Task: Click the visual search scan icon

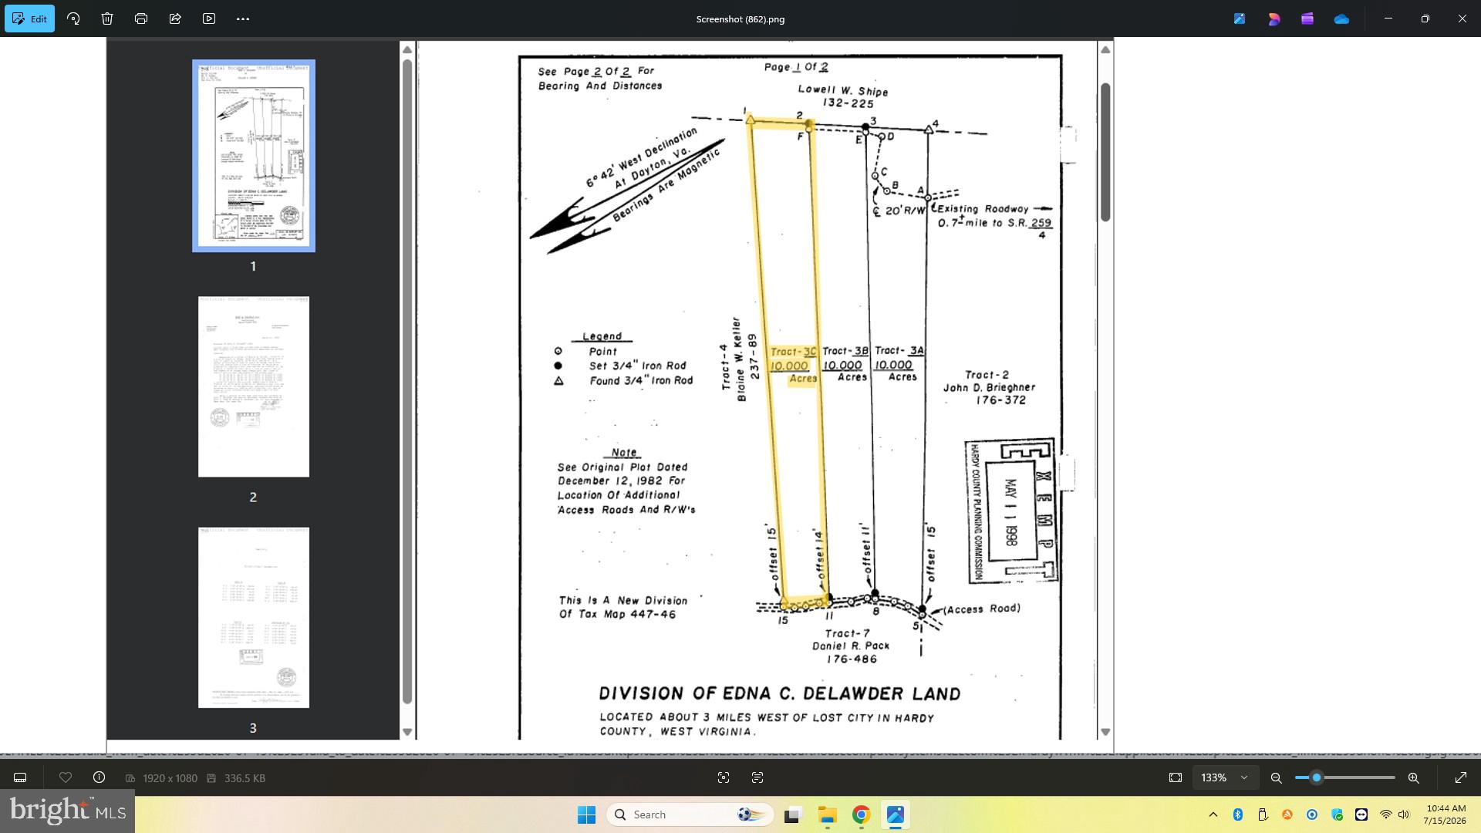Action: point(724,777)
